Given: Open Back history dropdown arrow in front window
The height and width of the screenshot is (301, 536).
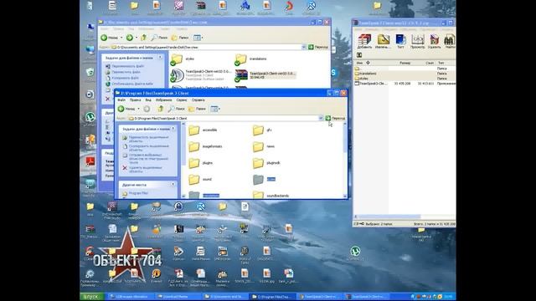Looking at the screenshot, I should [x=138, y=109].
